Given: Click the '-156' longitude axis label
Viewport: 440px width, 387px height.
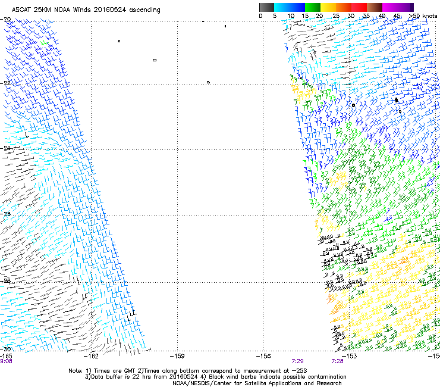Looking at the screenshot, I should (x=263, y=356).
